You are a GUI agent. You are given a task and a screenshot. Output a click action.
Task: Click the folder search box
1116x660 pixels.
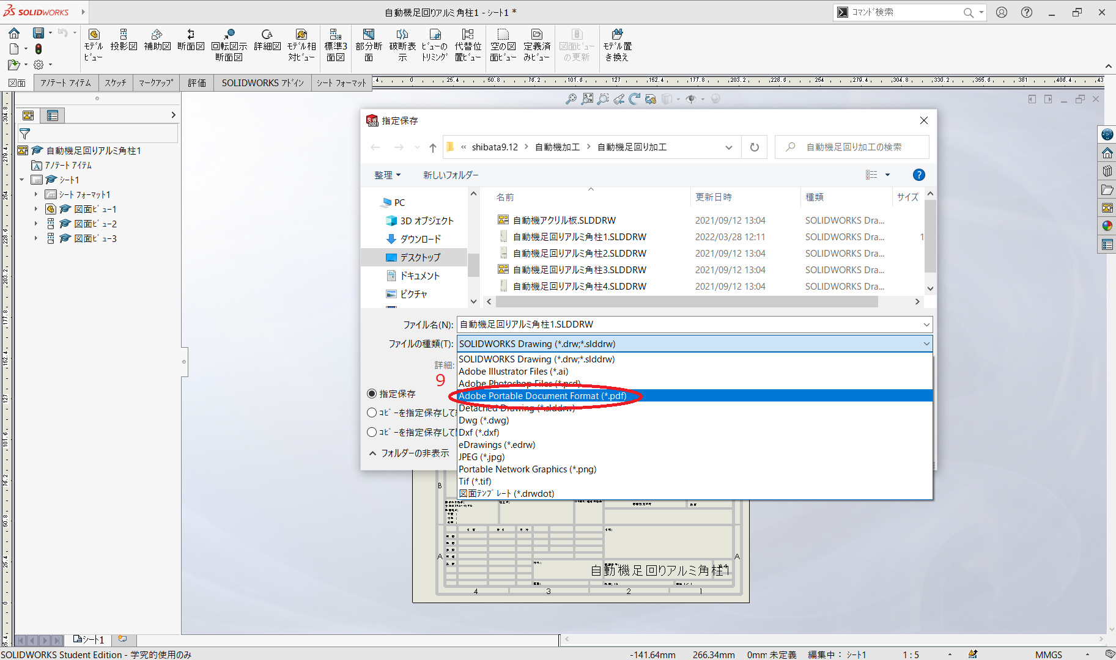pyautogui.click(x=852, y=147)
